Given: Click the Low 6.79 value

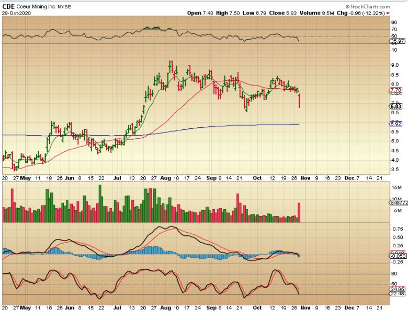Looking at the screenshot, I should click(254, 13).
